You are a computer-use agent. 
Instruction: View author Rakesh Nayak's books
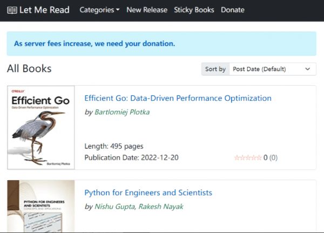[161, 207]
